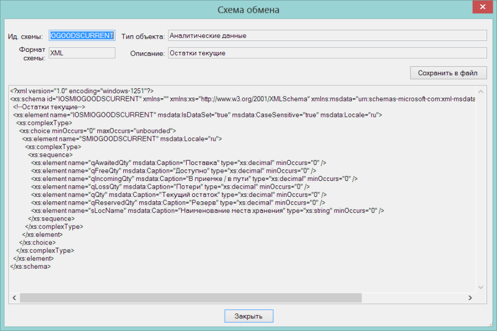Click the qReservedQty element line

pyautogui.click(x=178, y=202)
